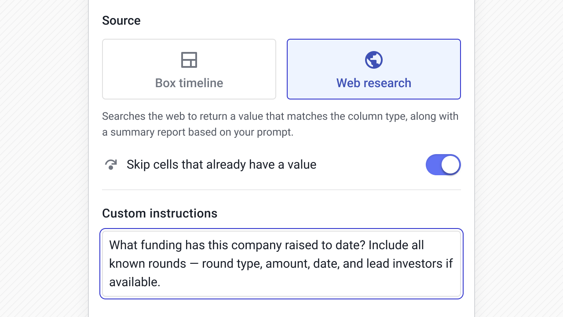Click the Web research label text
This screenshot has height=317, width=563.
[373, 83]
